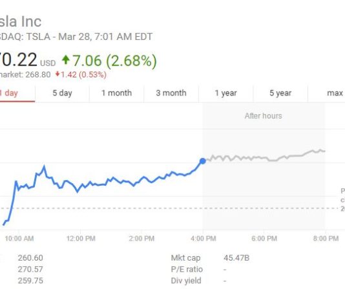
Task: Click the 4:00 PM time label
Action: (204, 239)
